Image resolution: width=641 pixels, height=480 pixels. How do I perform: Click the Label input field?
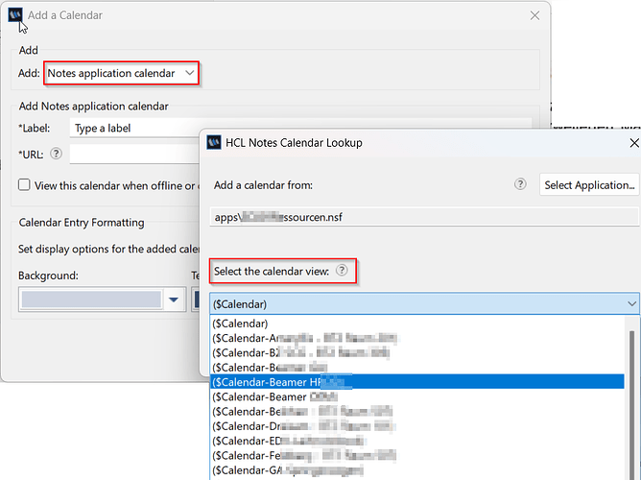[135, 128]
